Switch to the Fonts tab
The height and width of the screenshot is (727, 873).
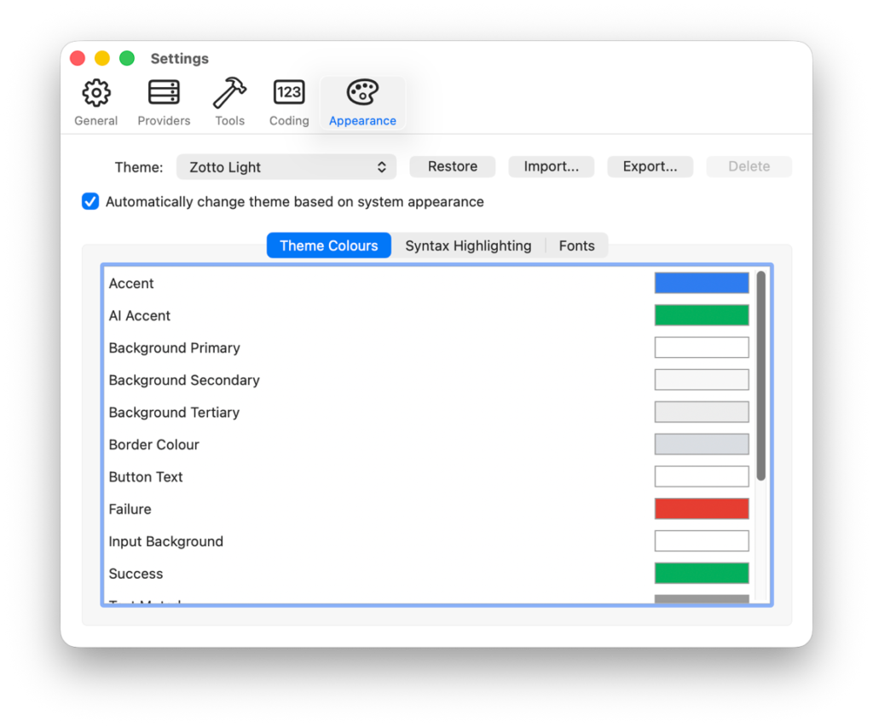pyautogui.click(x=576, y=245)
